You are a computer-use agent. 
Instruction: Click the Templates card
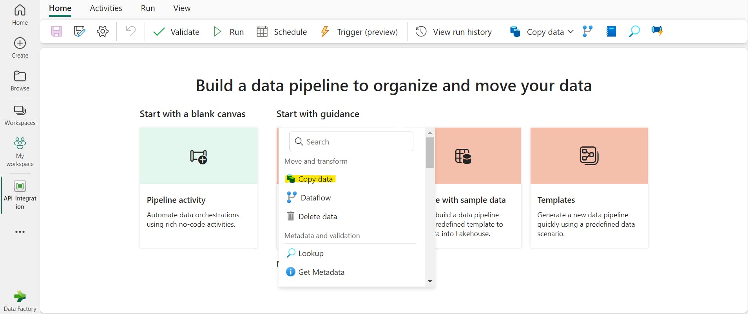[x=589, y=188]
